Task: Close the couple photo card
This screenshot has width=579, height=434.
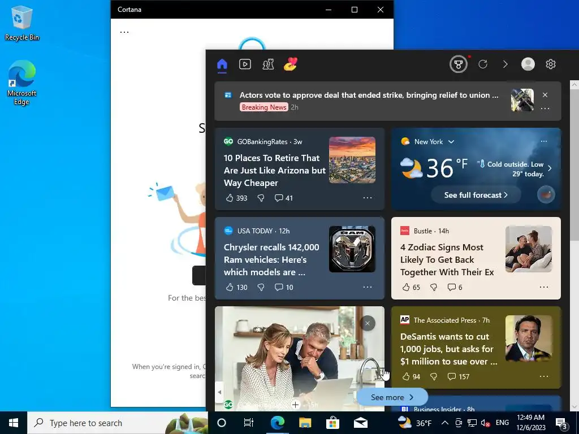Action: coord(368,324)
